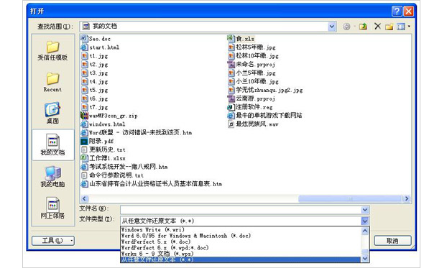Select 云南游.prproj project file
424x271 pixels.
pyautogui.click(x=252, y=98)
